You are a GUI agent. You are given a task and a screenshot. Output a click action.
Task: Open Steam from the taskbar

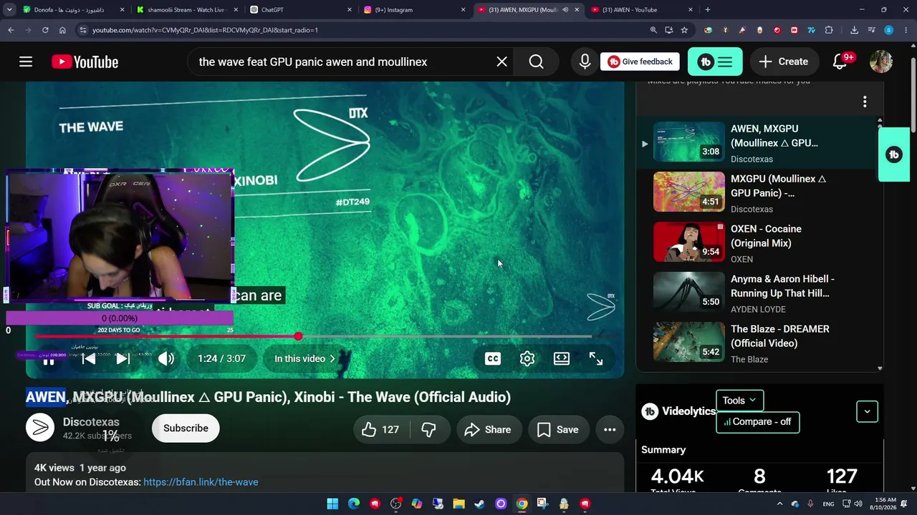tap(479, 504)
